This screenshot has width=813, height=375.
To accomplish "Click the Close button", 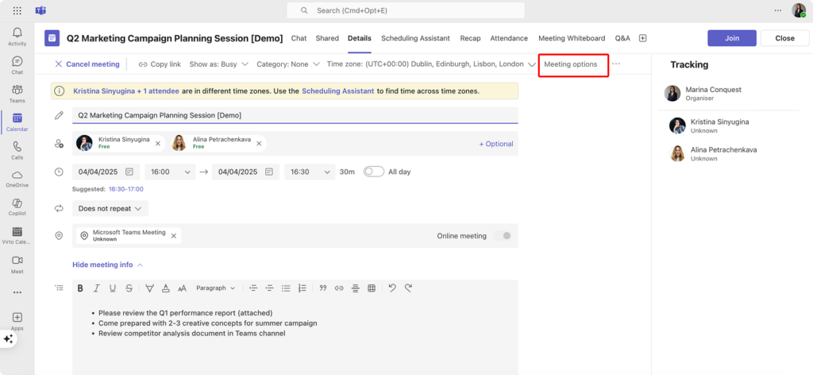I will coord(784,38).
